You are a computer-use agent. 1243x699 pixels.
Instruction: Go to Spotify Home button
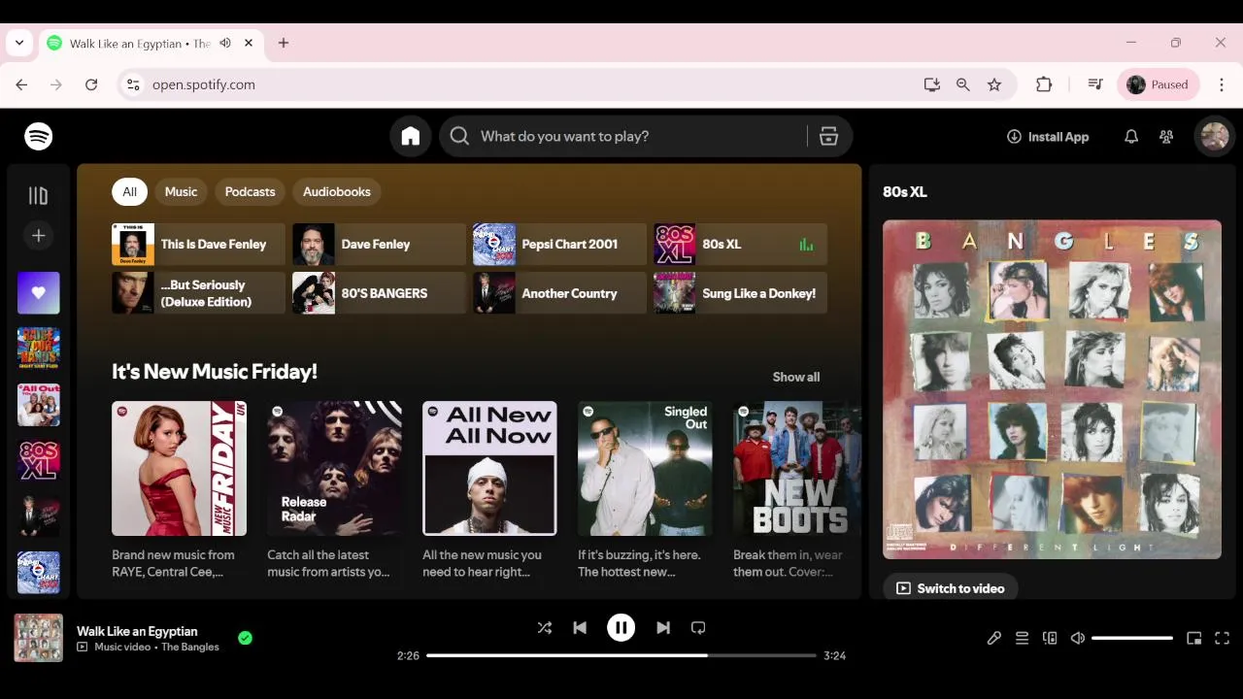pyautogui.click(x=411, y=137)
